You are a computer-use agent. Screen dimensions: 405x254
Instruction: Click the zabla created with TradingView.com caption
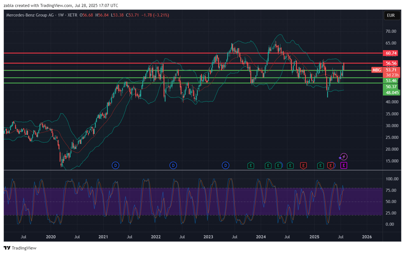(61, 5)
